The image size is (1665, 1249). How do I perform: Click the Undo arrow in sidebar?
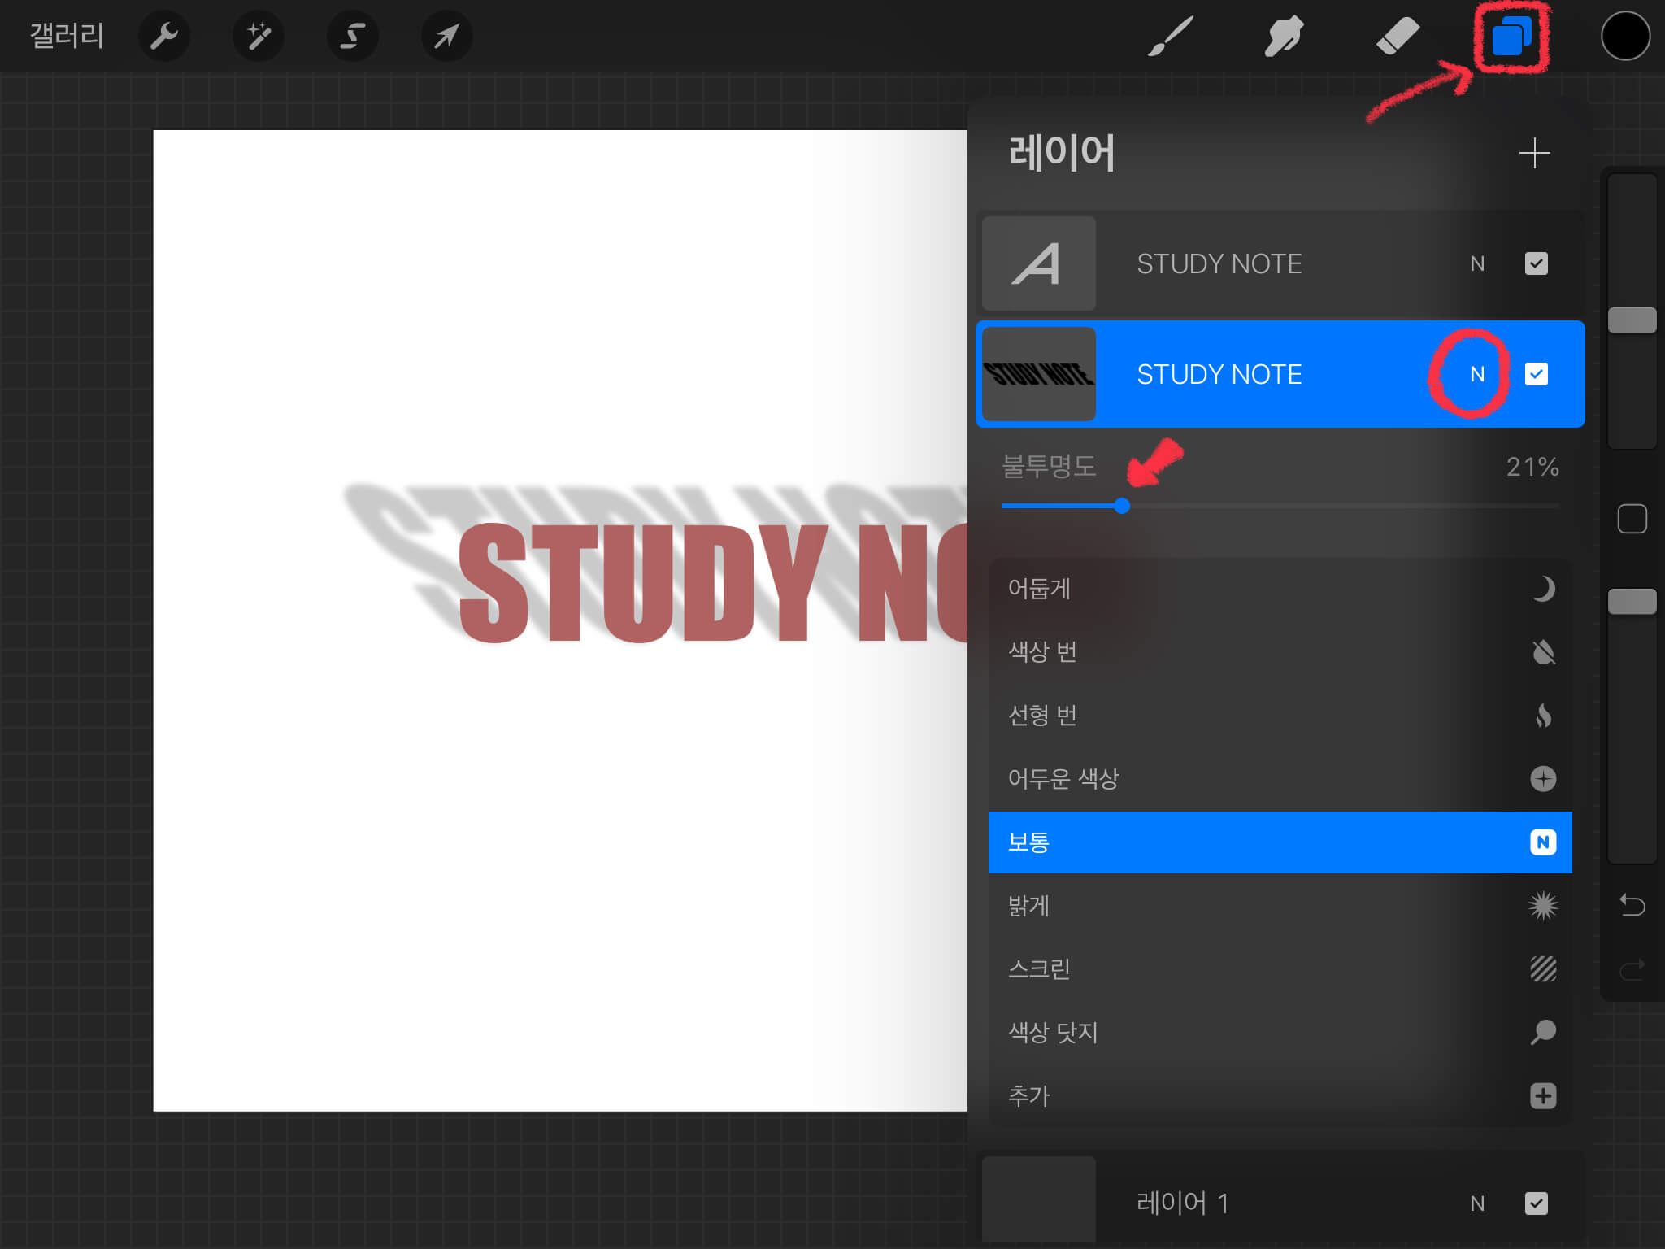(x=1632, y=904)
